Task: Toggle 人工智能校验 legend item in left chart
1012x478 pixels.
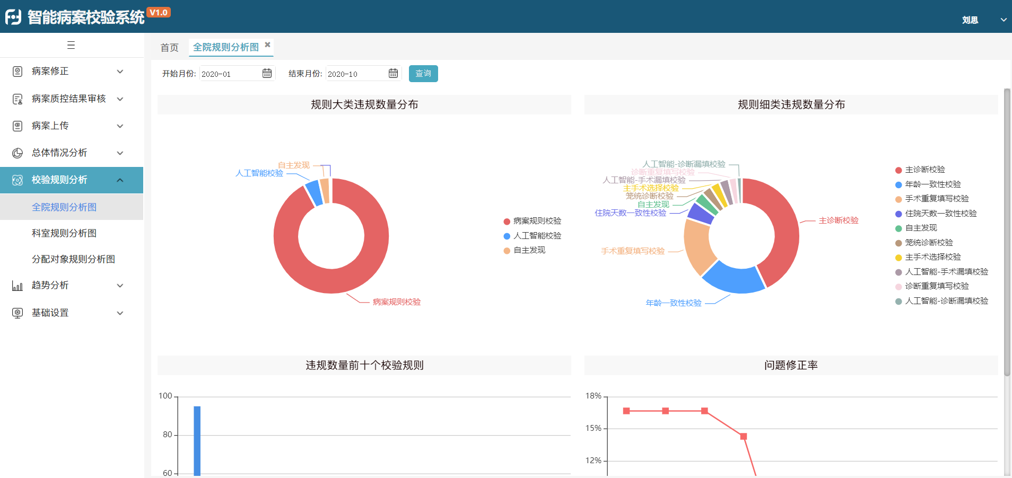Action: (x=532, y=236)
